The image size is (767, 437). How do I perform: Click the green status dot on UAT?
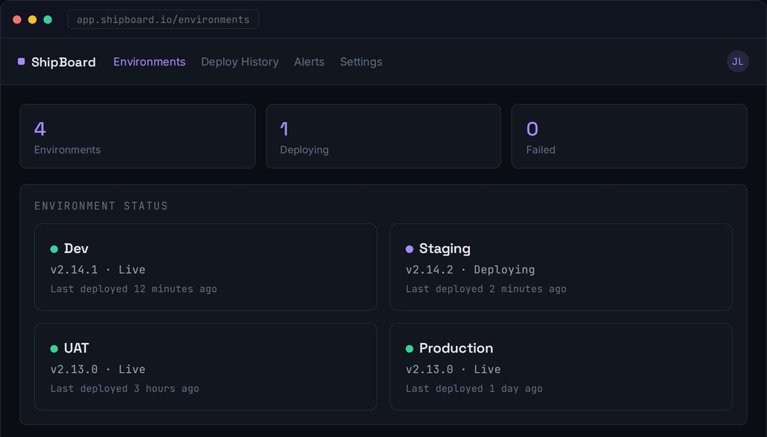pos(54,349)
